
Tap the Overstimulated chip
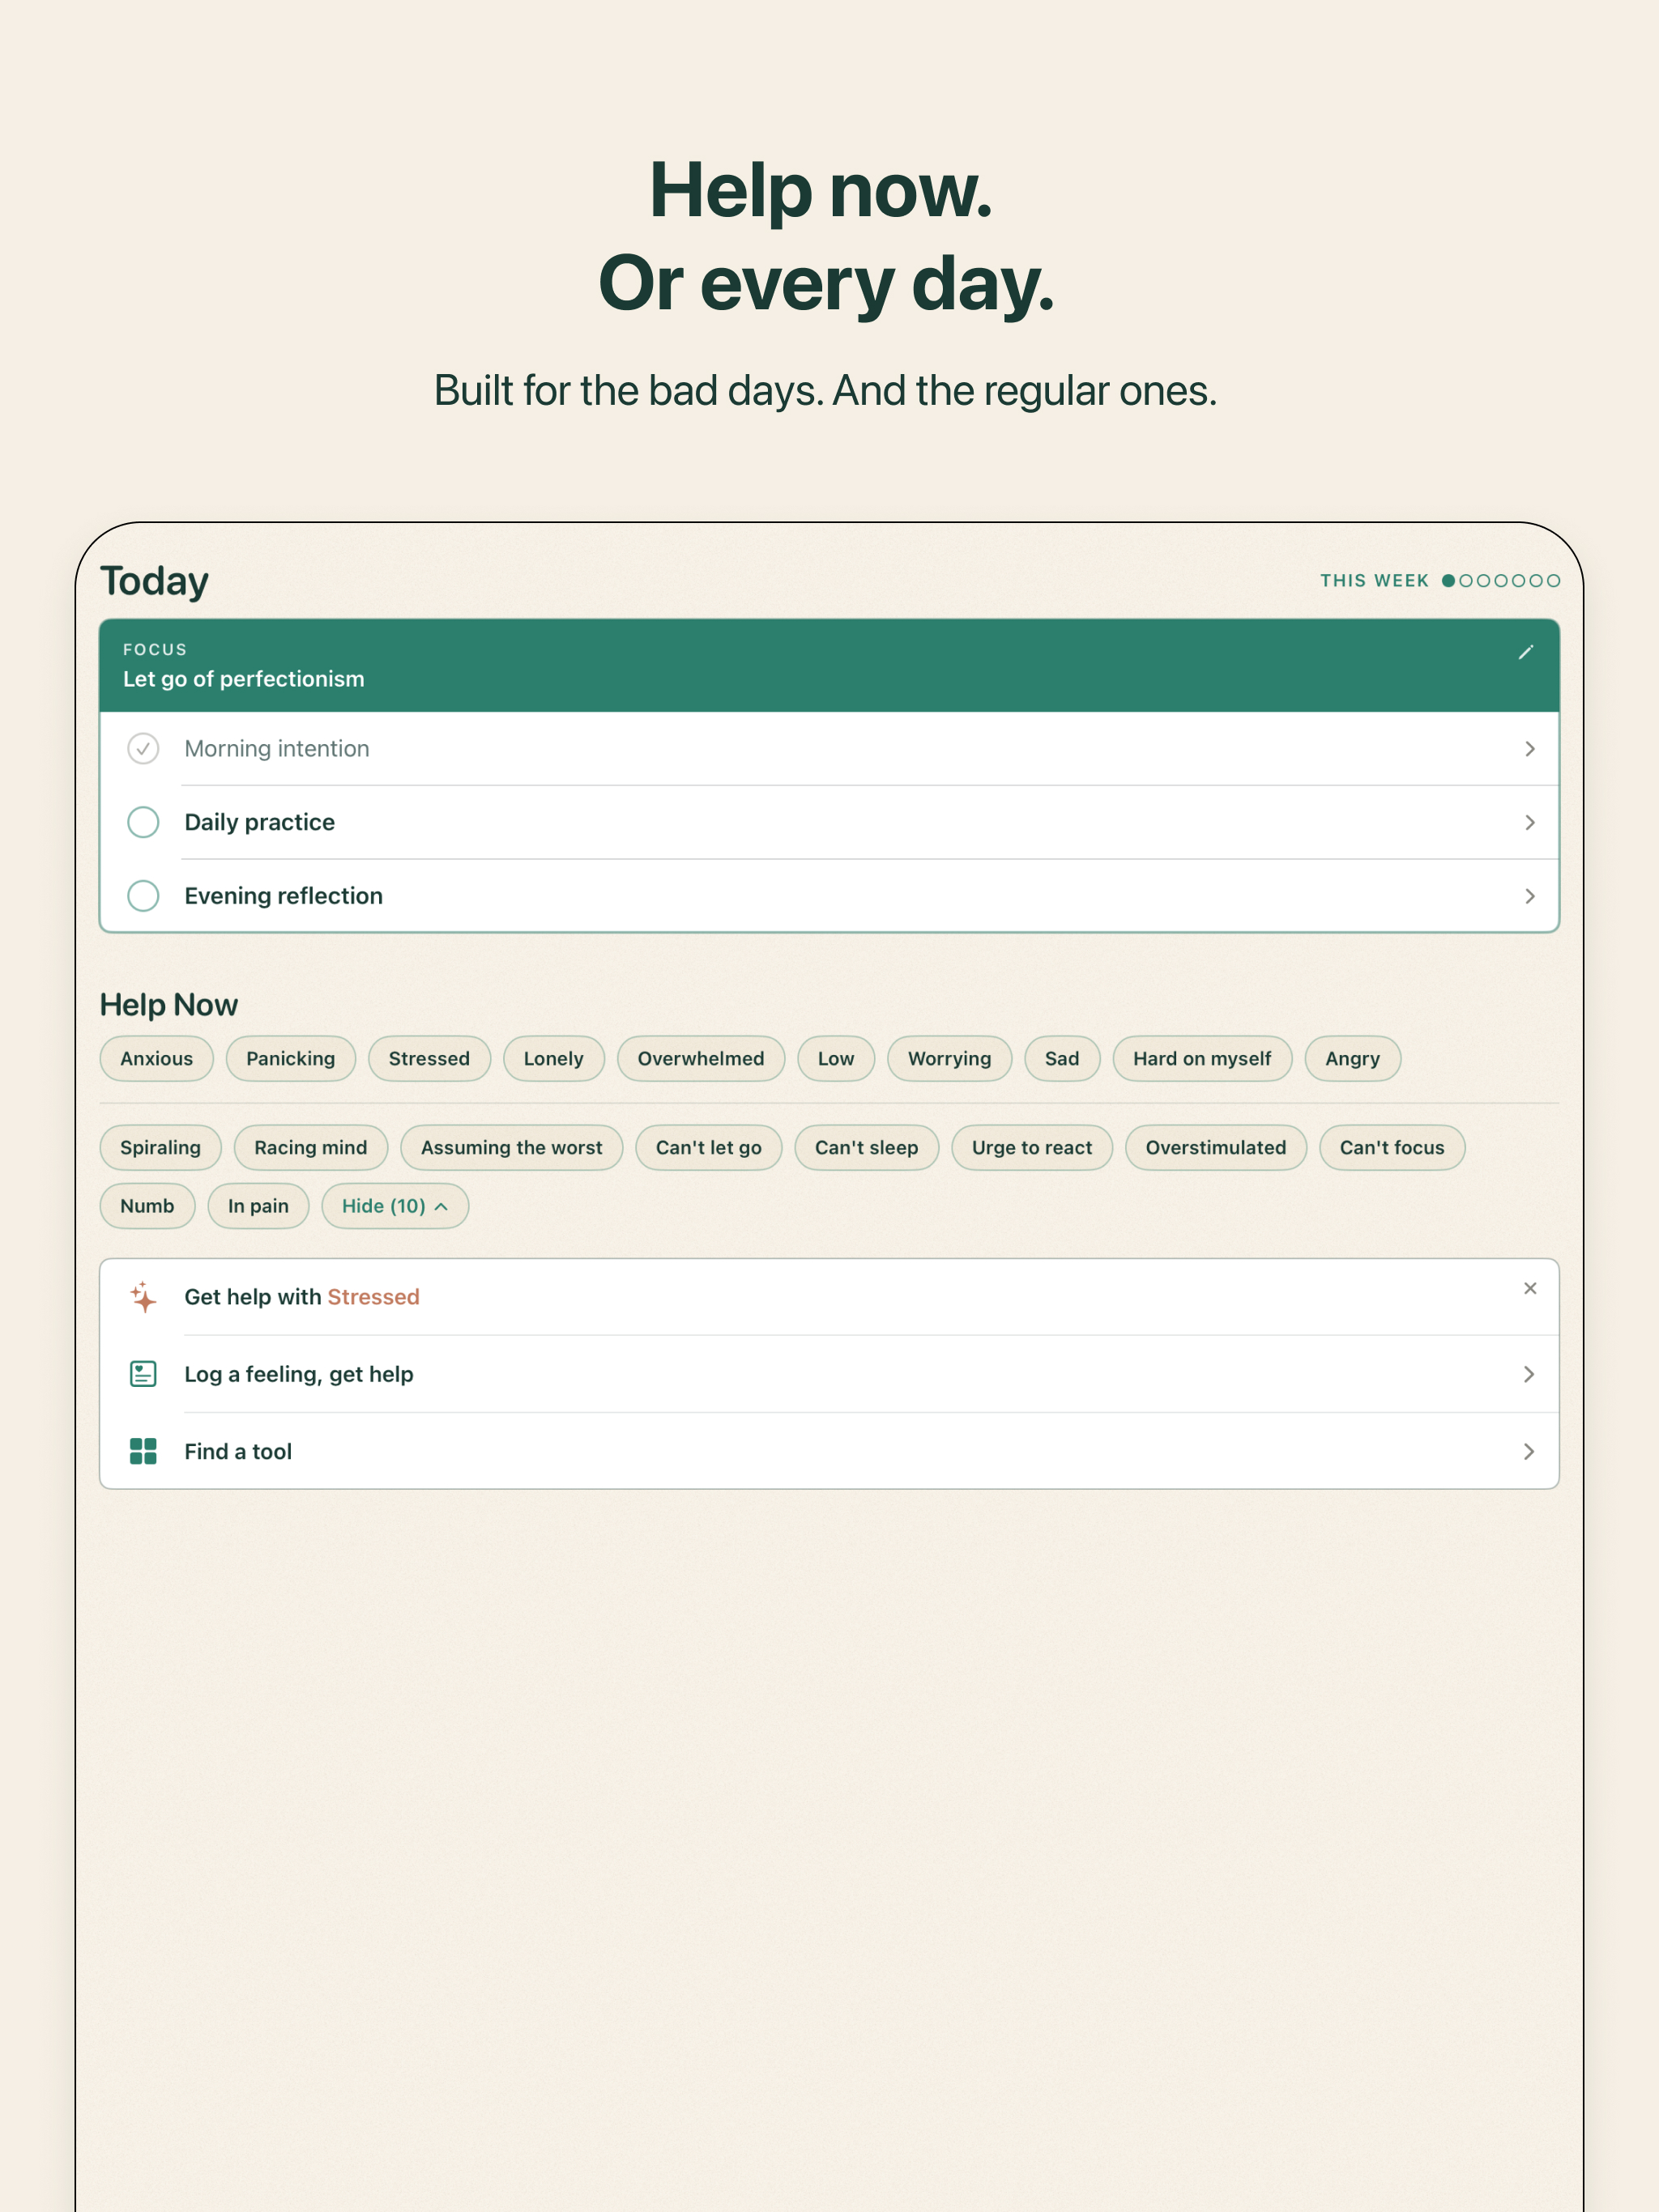[1216, 1147]
